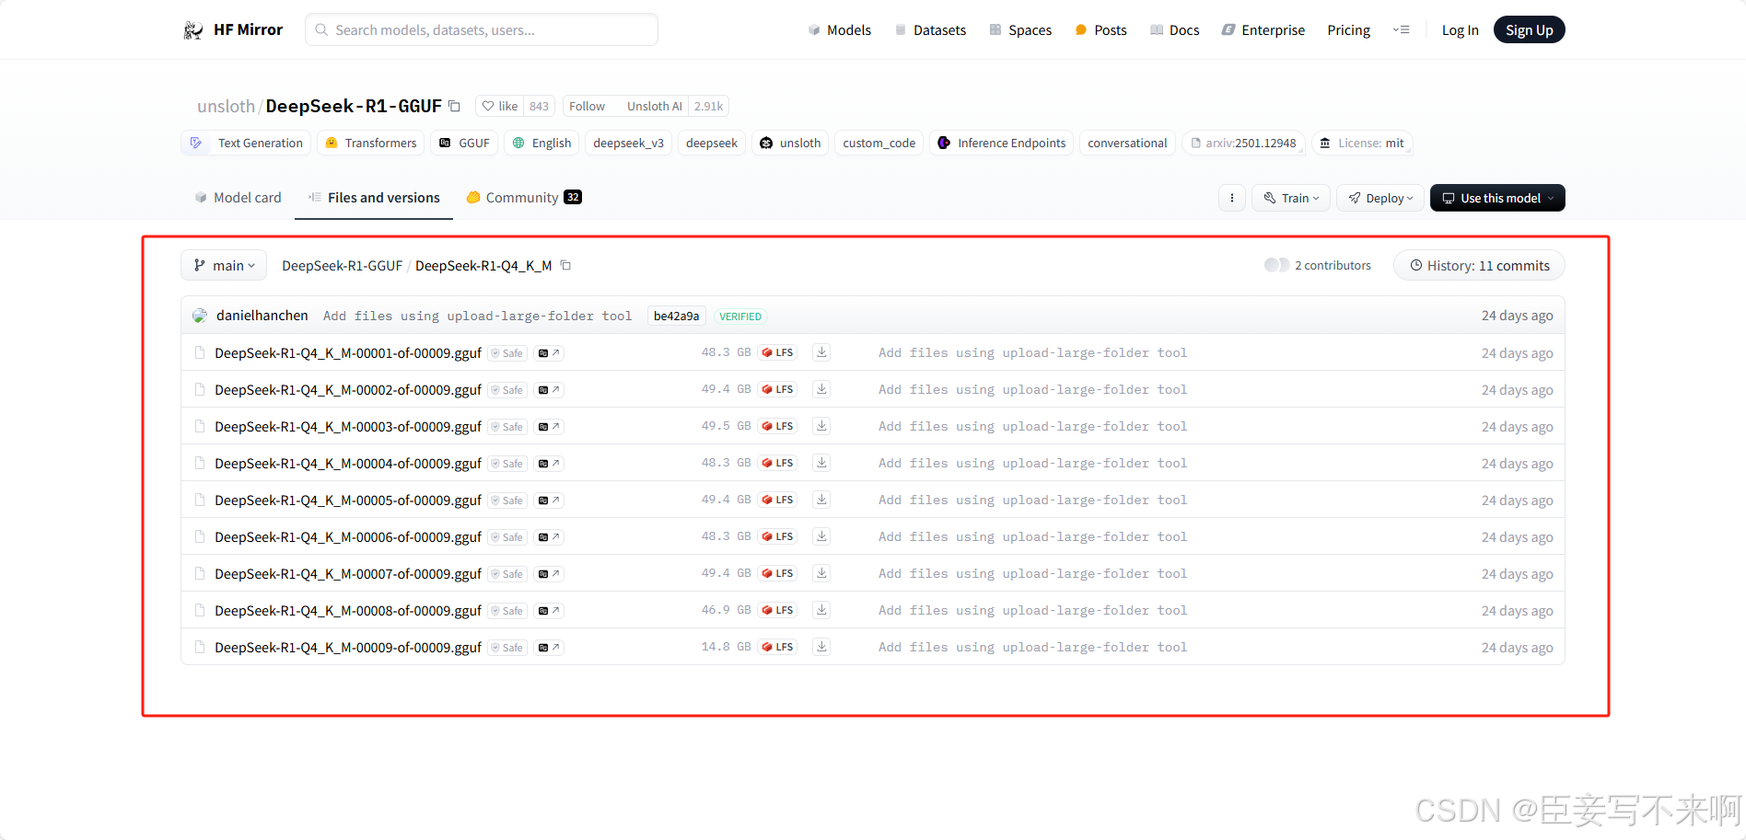
Task: Open GGUF viewer for 00002-of-00009 file
Action: point(549,390)
